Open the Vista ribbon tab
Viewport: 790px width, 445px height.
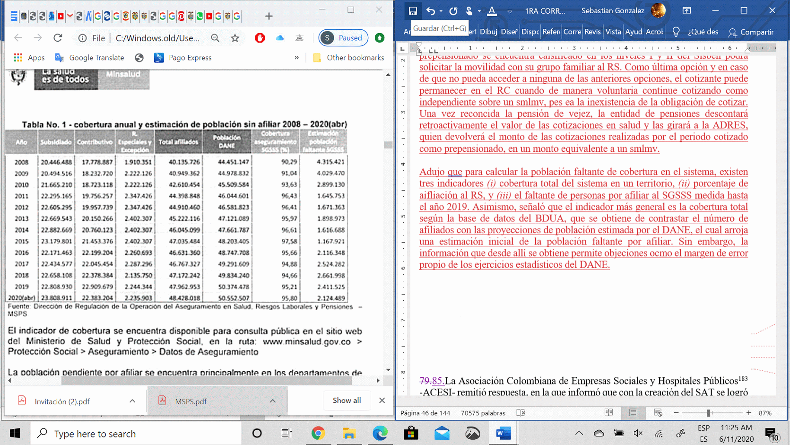tap(613, 32)
